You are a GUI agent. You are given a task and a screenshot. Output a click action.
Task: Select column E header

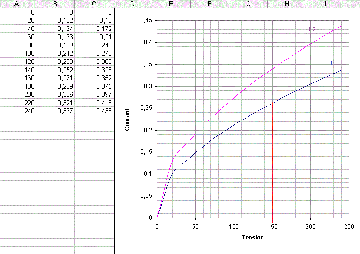pyautogui.click(x=171, y=4)
